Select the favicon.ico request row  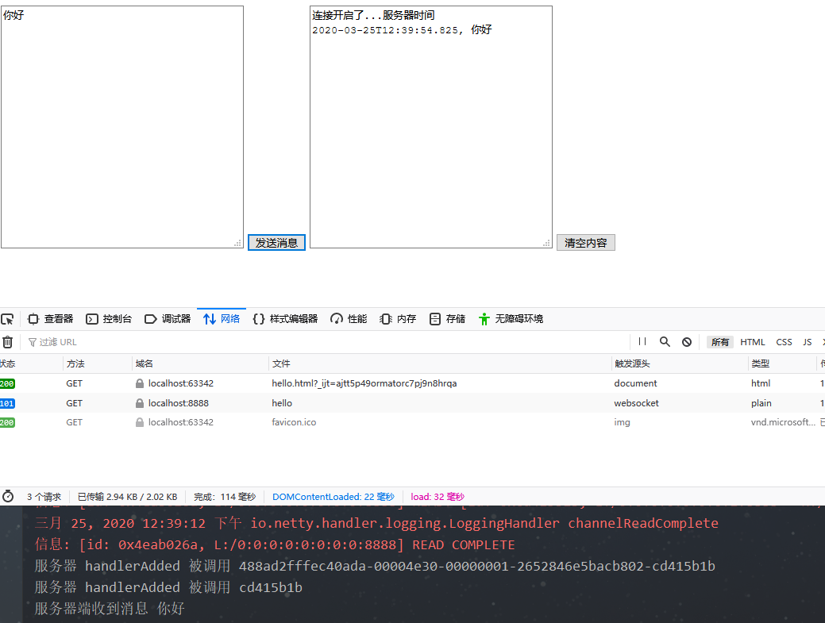click(x=413, y=423)
